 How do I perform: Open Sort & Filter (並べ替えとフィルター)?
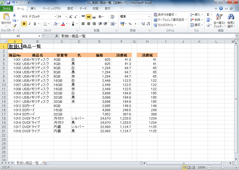(219, 21)
